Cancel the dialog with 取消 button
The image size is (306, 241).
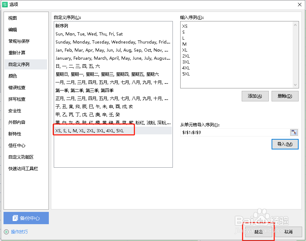(x=288, y=232)
